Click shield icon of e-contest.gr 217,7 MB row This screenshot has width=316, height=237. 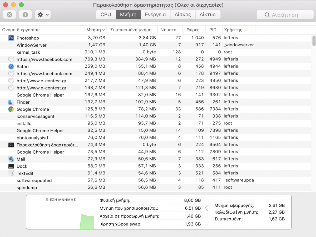point(11,80)
